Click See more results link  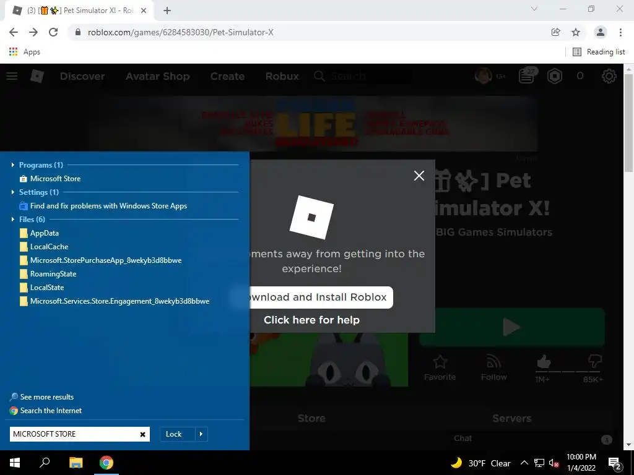(41, 397)
